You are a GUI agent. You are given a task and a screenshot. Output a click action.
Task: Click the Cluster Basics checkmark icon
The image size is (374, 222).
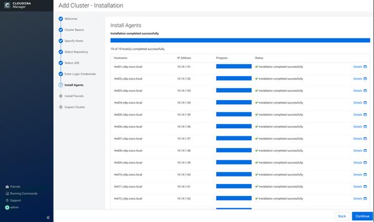pos(61,30)
